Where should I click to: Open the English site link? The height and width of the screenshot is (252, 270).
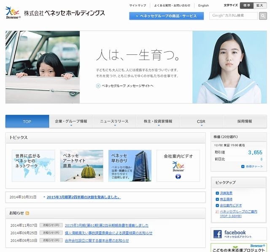(203, 5)
